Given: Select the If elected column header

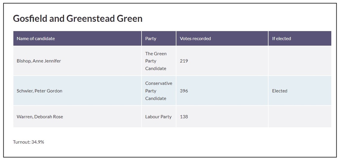Looking at the screenshot, I should [281, 39].
